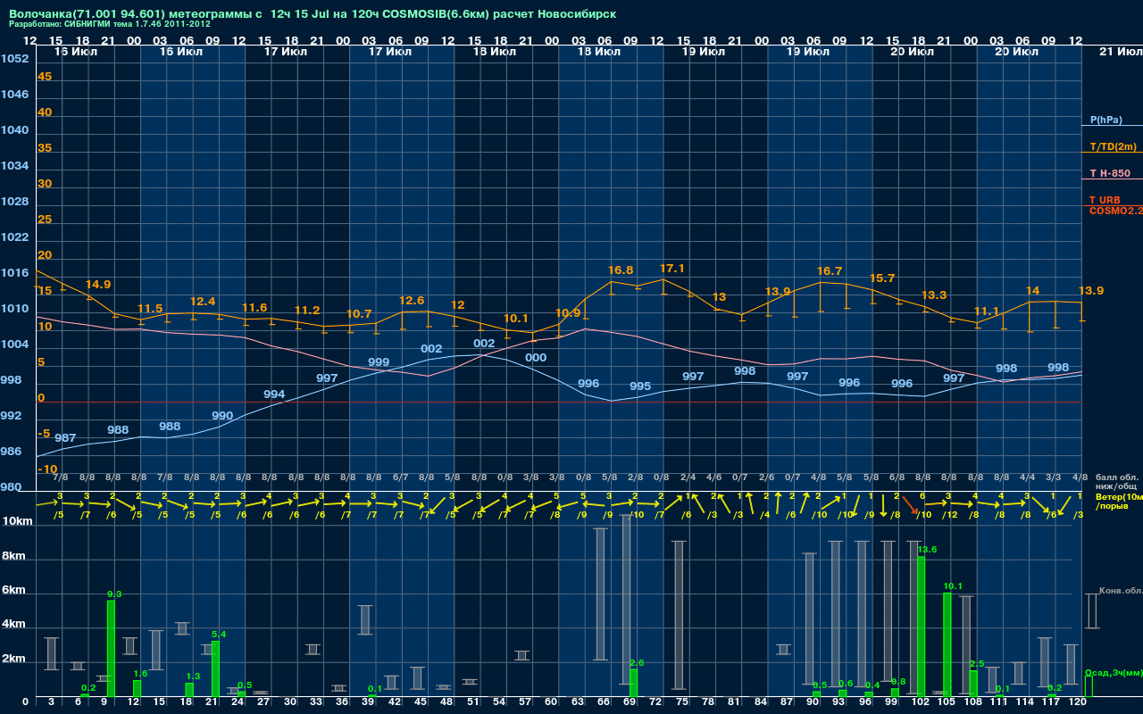
Task: Click temperature value 14.9
Action: [98, 285]
